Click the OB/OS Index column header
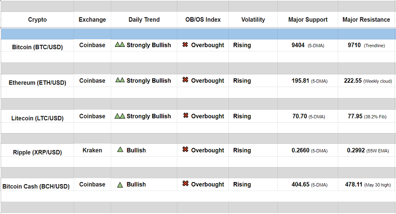Viewport: 396px width, 214px height. (203, 20)
